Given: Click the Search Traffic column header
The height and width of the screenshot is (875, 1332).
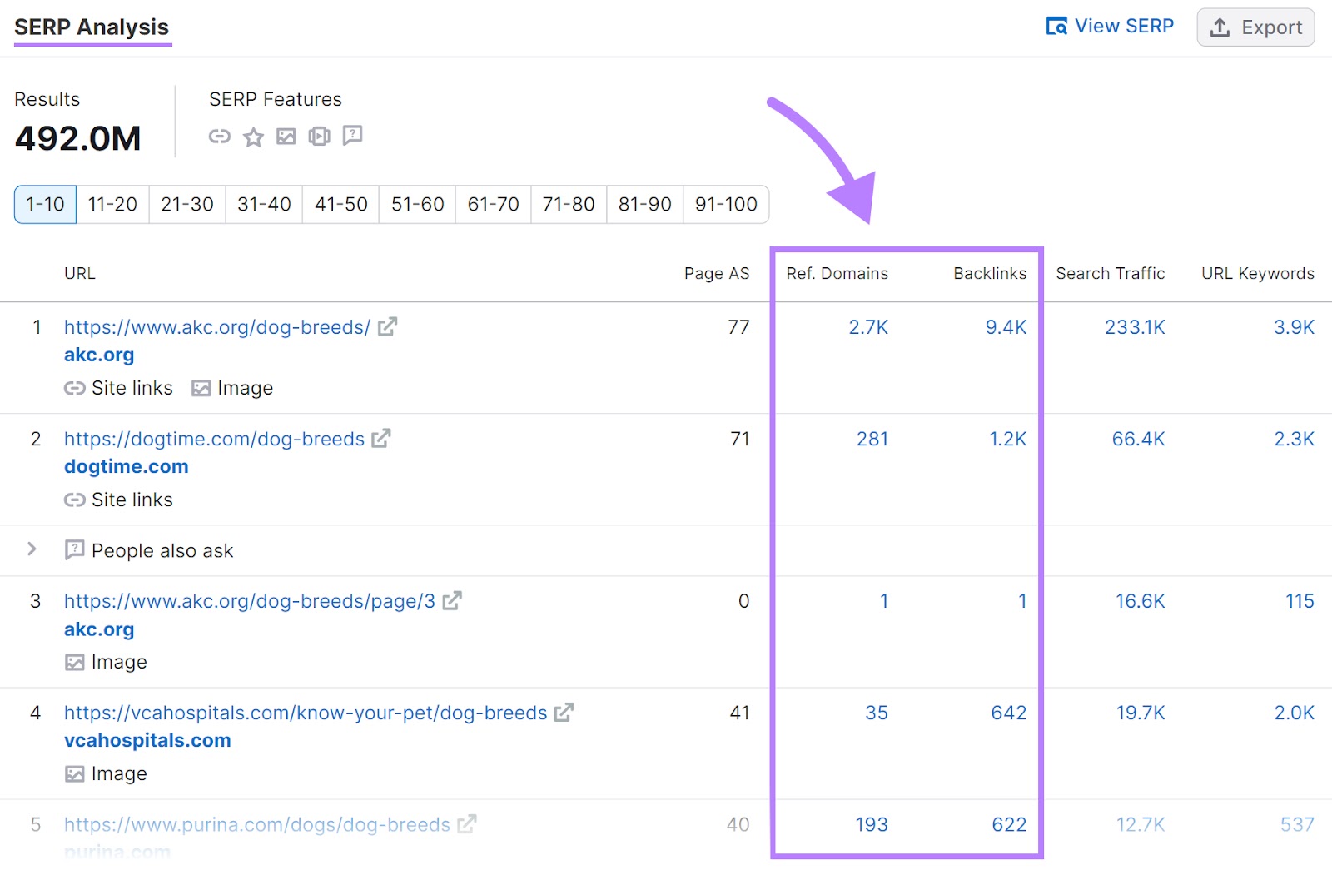Looking at the screenshot, I should click(x=1110, y=273).
